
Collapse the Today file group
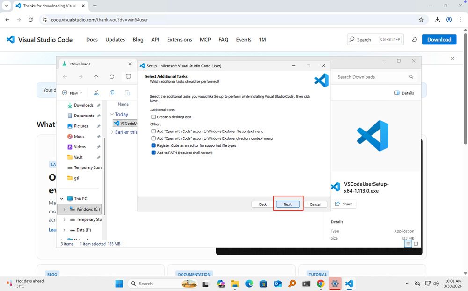[112, 114]
